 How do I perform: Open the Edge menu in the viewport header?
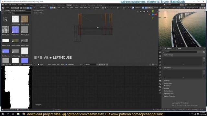coord(81,8)
